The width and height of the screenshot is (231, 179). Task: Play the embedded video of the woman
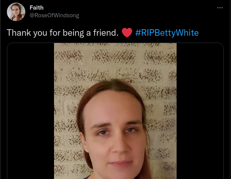(115, 111)
